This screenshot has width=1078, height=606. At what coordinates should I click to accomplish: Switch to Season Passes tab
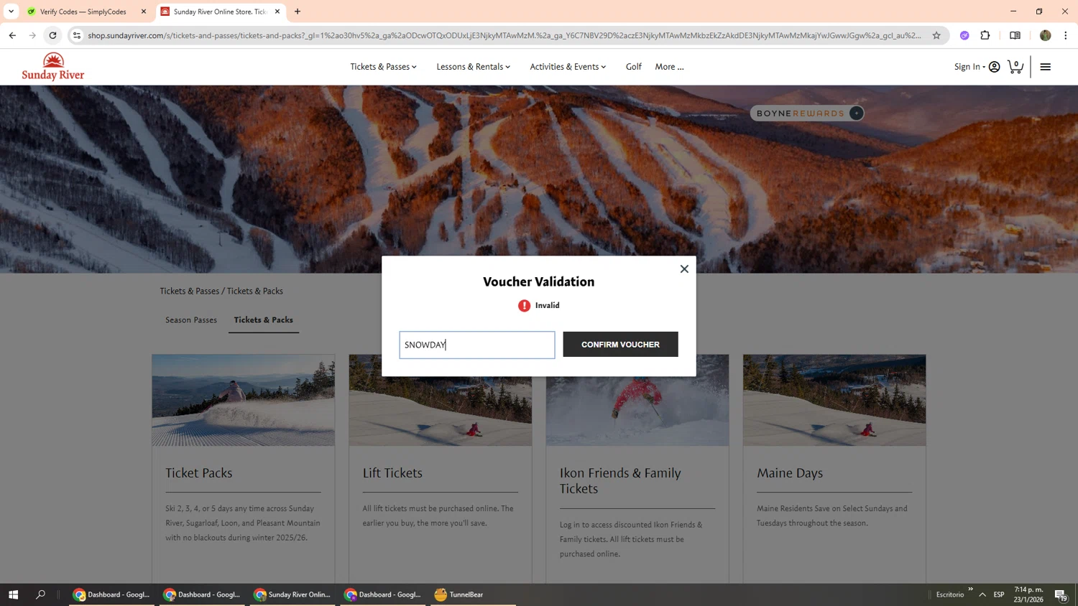[191, 320]
